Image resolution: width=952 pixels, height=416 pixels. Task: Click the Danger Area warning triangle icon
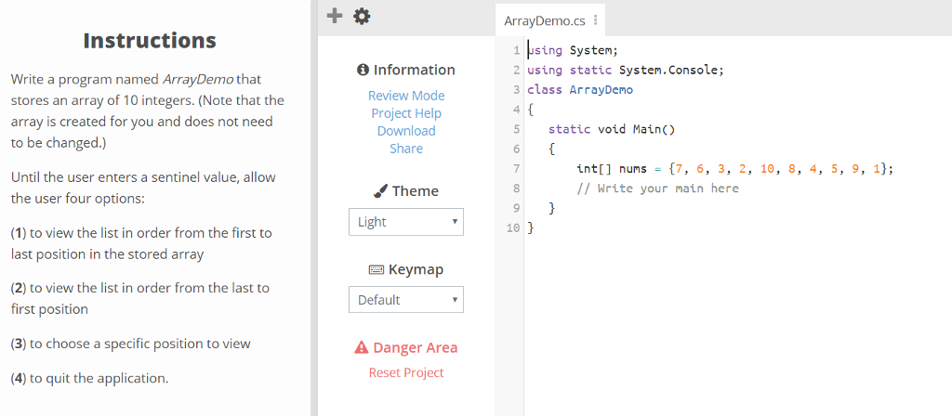(x=362, y=347)
